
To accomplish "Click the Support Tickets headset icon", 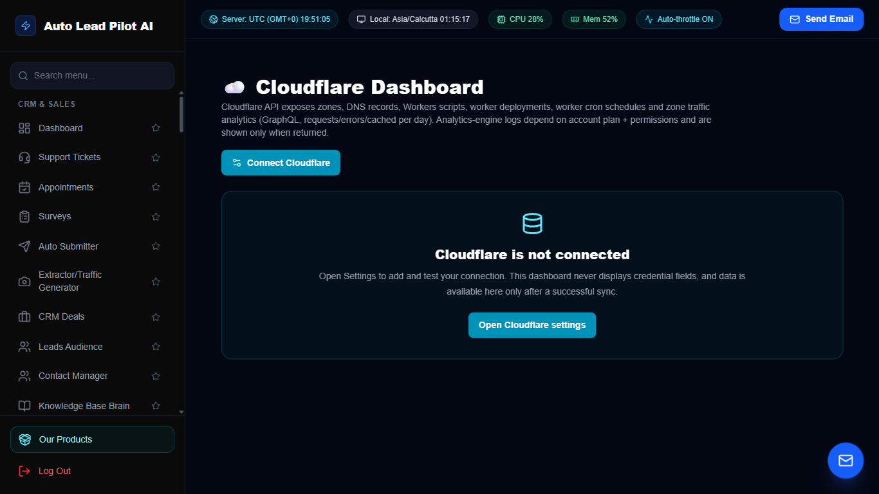I will 24,157.
